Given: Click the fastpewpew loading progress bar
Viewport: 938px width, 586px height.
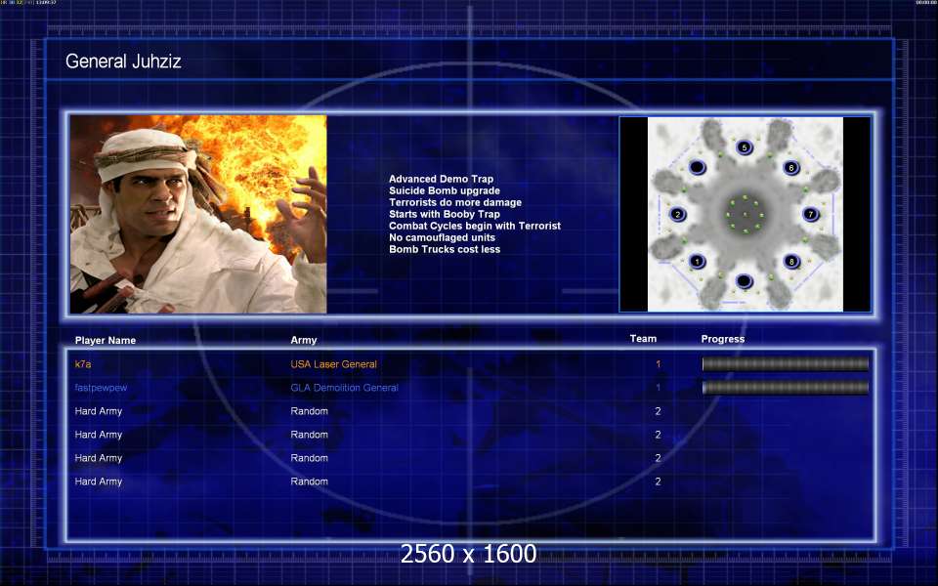Looking at the screenshot, I should click(x=786, y=388).
